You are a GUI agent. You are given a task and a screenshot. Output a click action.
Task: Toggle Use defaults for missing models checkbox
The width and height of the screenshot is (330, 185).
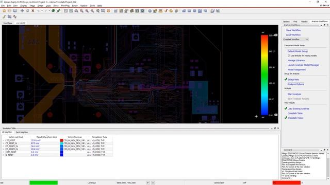289,55
